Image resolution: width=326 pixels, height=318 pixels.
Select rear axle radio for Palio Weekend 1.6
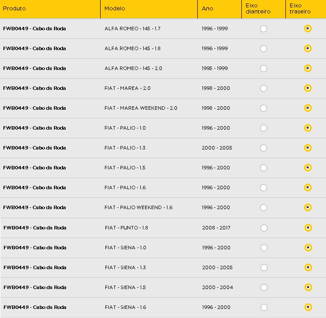pos(308,207)
